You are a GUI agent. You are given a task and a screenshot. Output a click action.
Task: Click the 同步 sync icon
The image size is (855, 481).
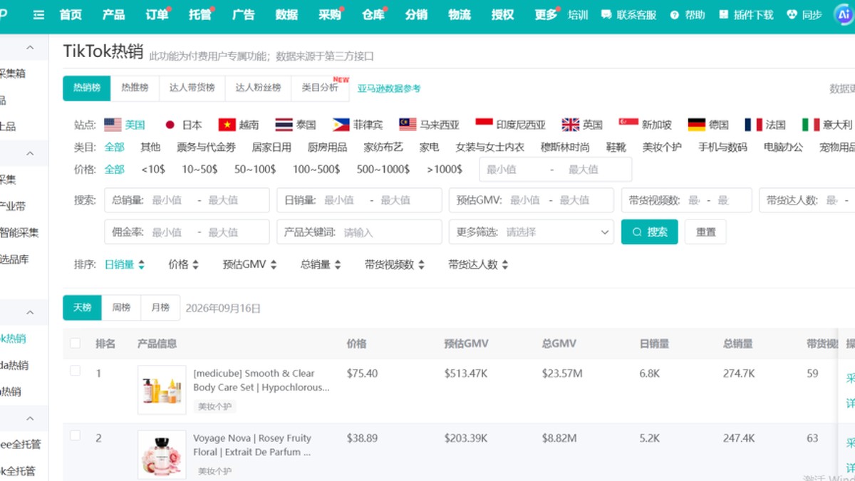coord(792,15)
